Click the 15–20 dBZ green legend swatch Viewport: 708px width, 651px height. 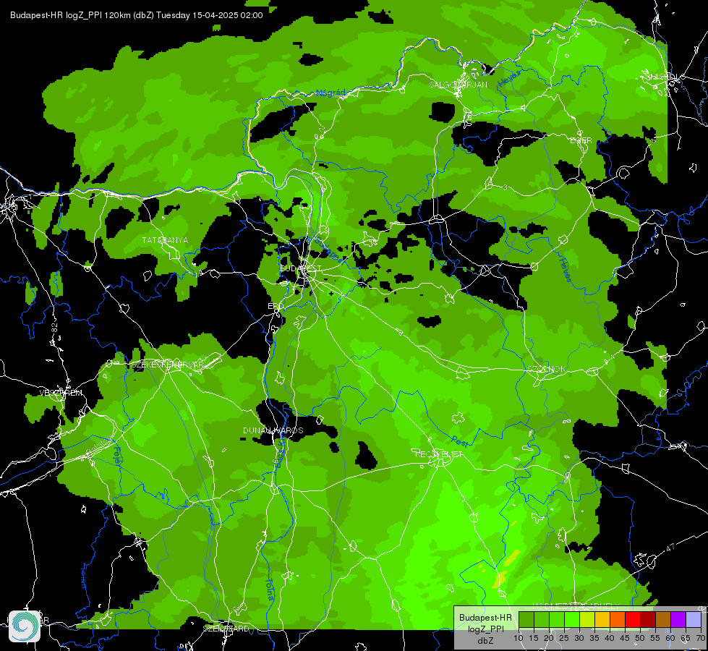click(x=542, y=620)
